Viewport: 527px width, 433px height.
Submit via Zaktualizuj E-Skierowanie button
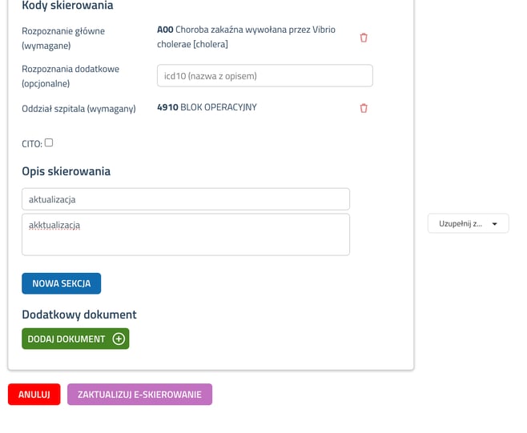tap(139, 395)
